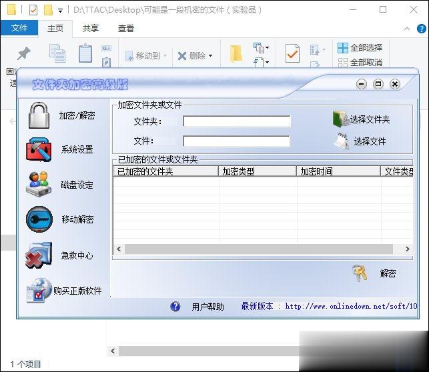Open the 文件 menu in Explorer
The width and height of the screenshot is (429, 372).
coord(19,28)
